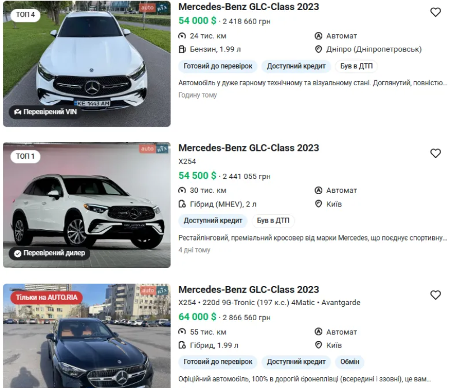Favorite the 54 000 $ GLC-Class listing

pos(435,12)
